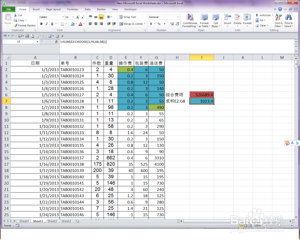Toggle Italic formatting
The height and width of the screenshot is (240, 300).
(x=47, y=24)
